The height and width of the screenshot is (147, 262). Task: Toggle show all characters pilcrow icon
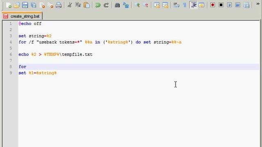[x=185, y=5]
